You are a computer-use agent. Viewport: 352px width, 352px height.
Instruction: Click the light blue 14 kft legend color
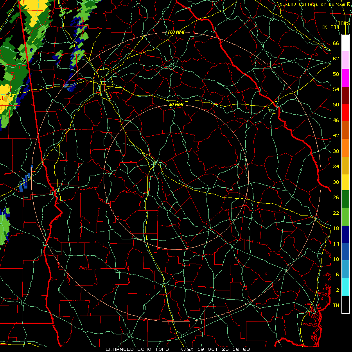(x=345, y=269)
